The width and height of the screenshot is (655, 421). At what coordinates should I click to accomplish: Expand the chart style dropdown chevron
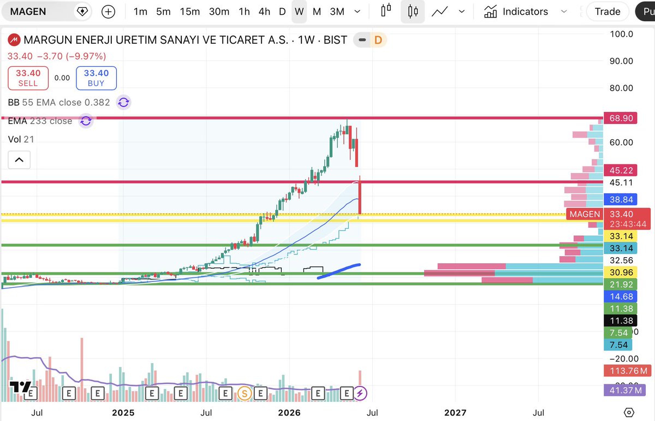pos(462,11)
